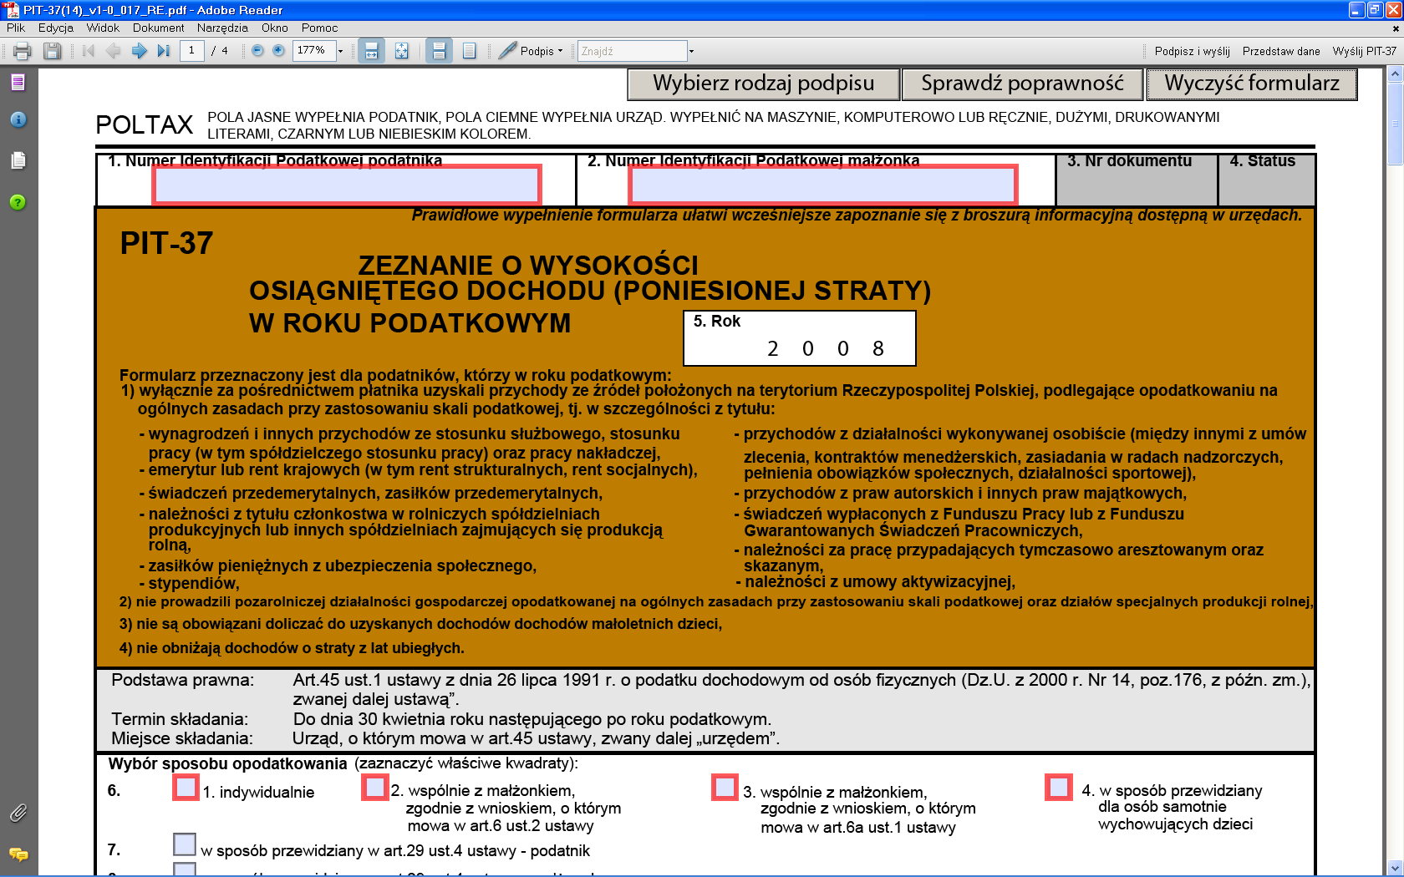The height and width of the screenshot is (877, 1404).
Task: Open the green help icon in sidebar
Action: (18, 202)
